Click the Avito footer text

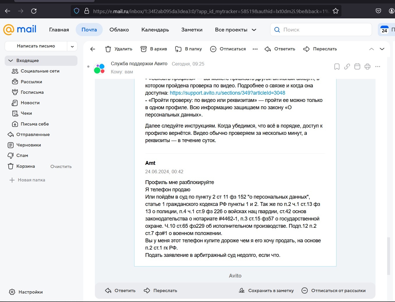[235, 276]
